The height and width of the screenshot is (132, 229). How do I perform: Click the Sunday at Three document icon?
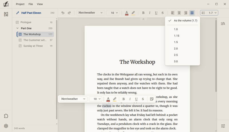20,46
